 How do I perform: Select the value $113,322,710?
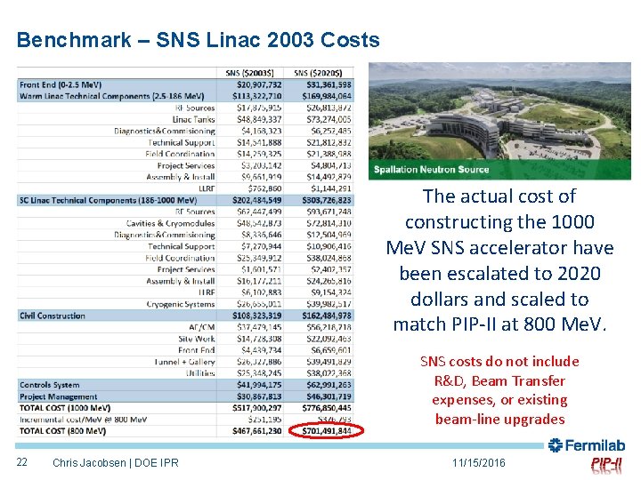[256, 96]
